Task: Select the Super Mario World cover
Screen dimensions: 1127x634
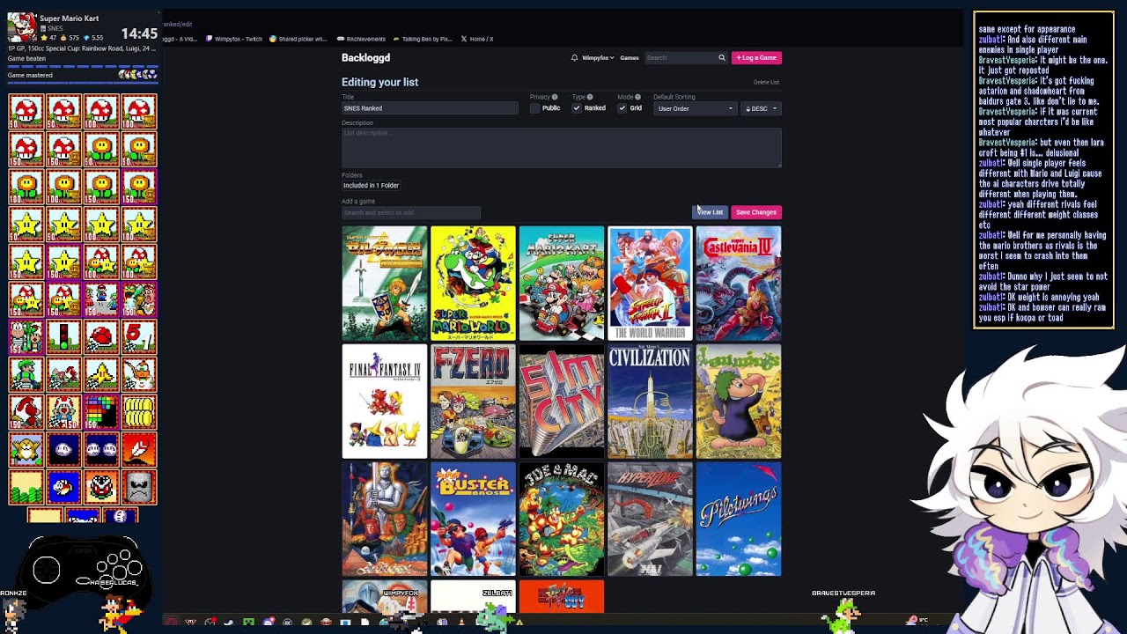Action: click(473, 284)
